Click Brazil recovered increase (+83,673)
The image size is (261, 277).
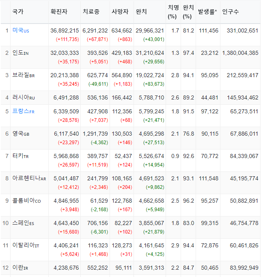click(x=153, y=84)
